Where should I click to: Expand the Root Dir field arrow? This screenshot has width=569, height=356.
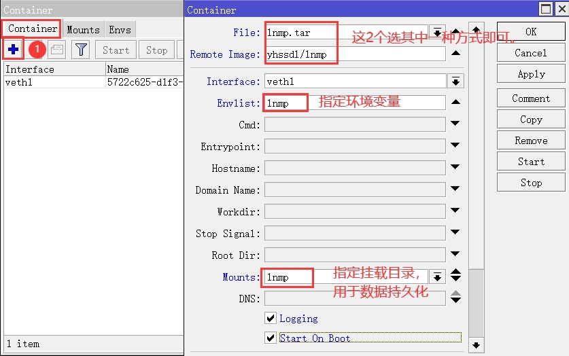[455, 255]
